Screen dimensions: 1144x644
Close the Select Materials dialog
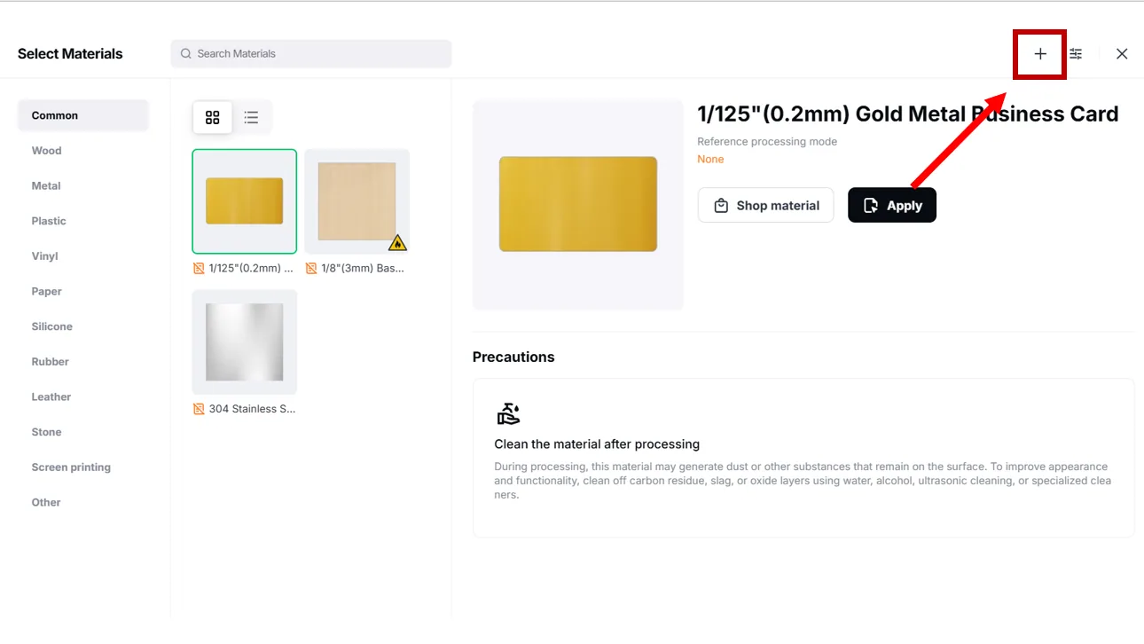pos(1122,54)
